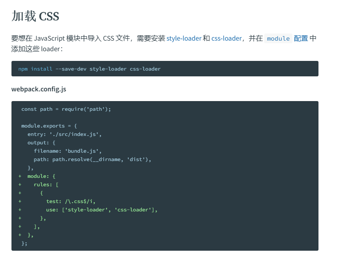Click the filename 'bundle.js' line
The image size is (337, 256).
pos(68,151)
